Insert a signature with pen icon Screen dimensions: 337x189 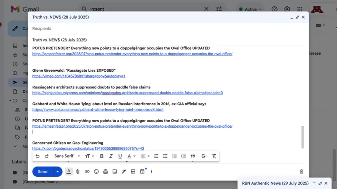coord(124,172)
